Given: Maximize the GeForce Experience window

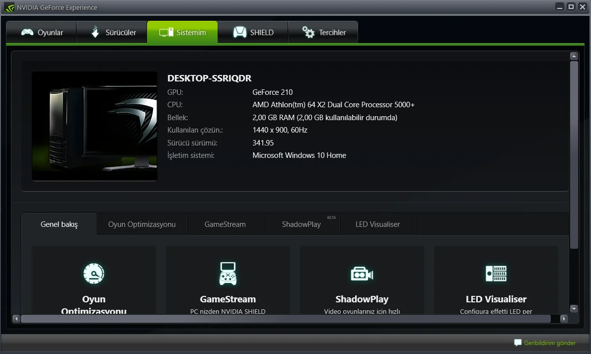Looking at the screenshot, I should coord(571,7).
